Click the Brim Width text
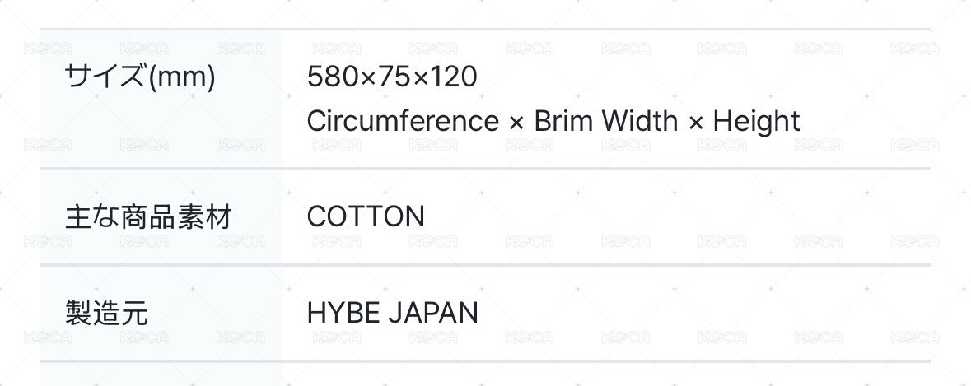The height and width of the screenshot is (386, 971). 594,122
